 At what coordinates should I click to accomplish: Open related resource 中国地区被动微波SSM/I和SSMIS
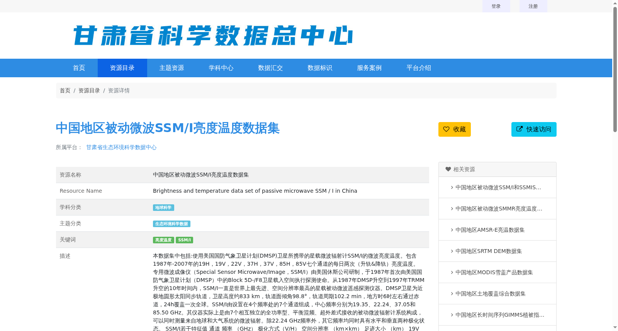click(x=497, y=187)
